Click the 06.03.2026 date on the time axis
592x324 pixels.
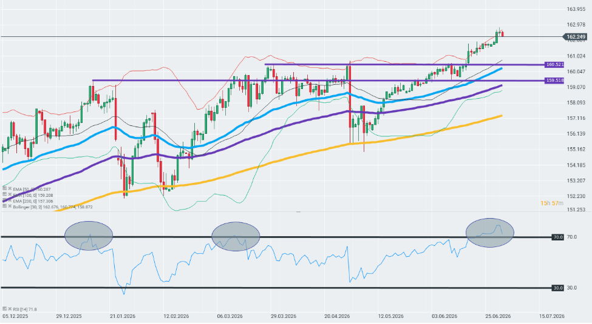pos(230,316)
